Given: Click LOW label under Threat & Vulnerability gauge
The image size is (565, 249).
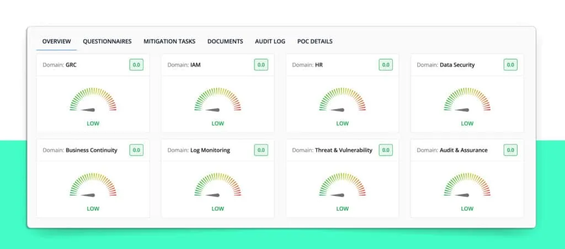Looking at the screenshot, I should pos(342,208).
